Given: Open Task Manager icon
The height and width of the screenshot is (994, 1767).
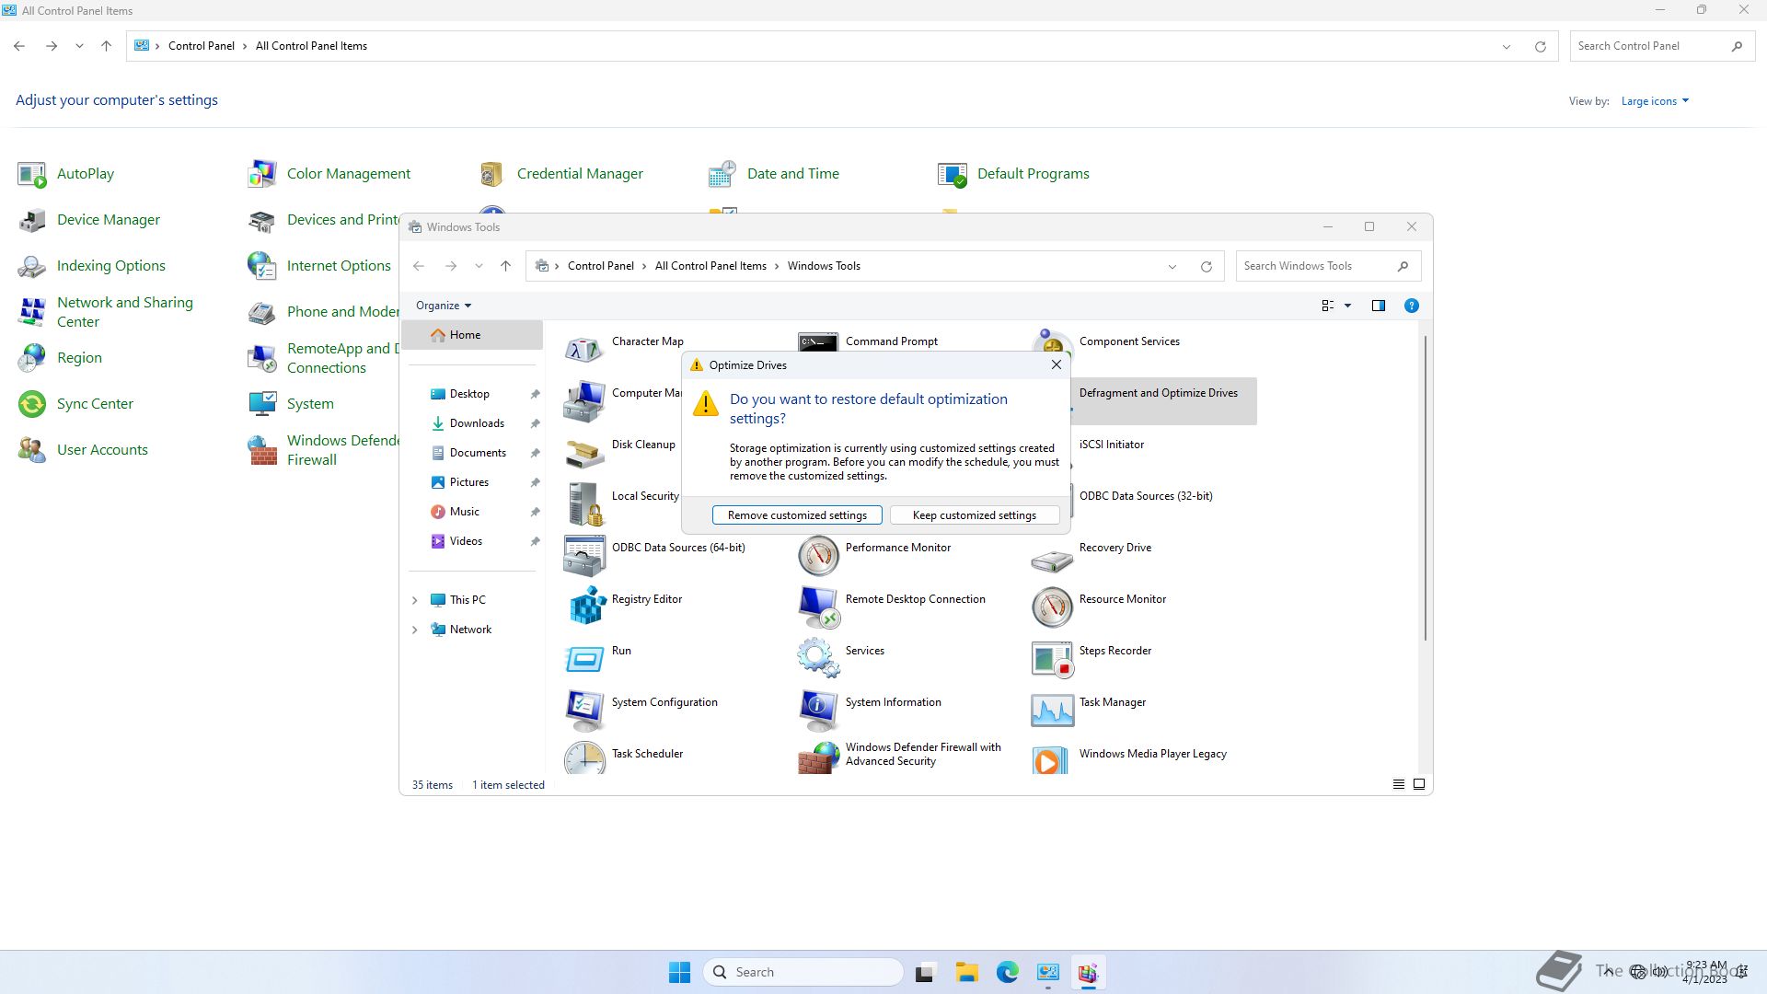Looking at the screenshot, I should tap(1052, 710).
